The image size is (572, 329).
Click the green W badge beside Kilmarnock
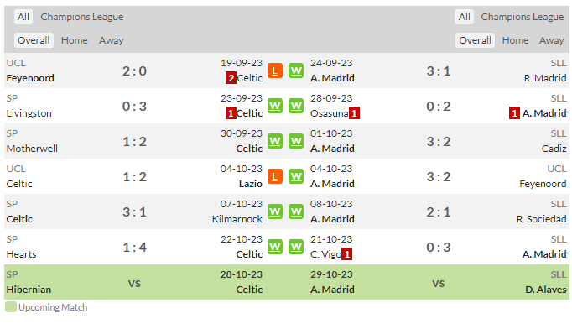coord(275,211)
